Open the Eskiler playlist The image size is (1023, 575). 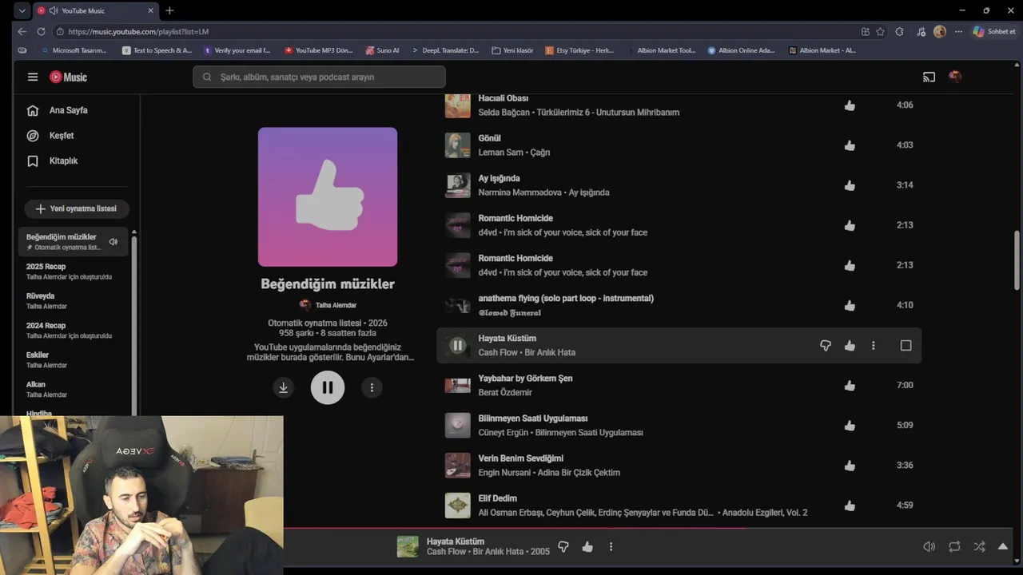[x=73, y=359]
